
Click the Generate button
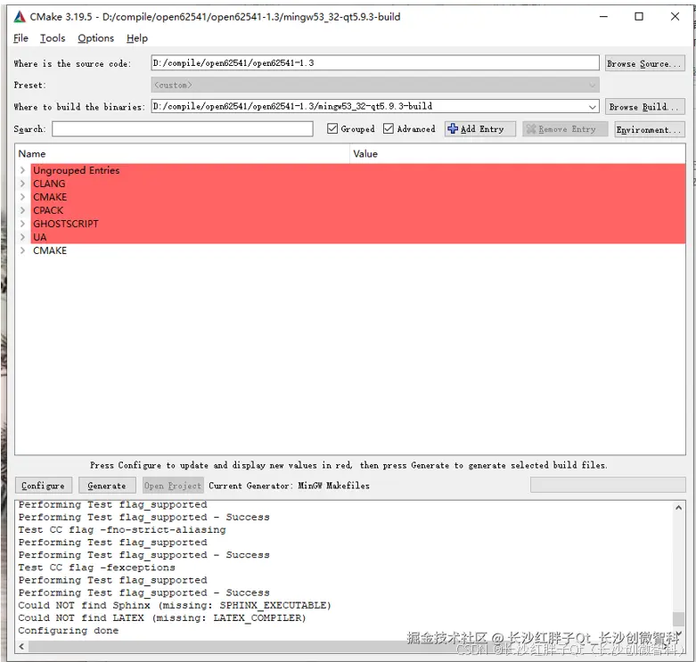pos(107,486)
